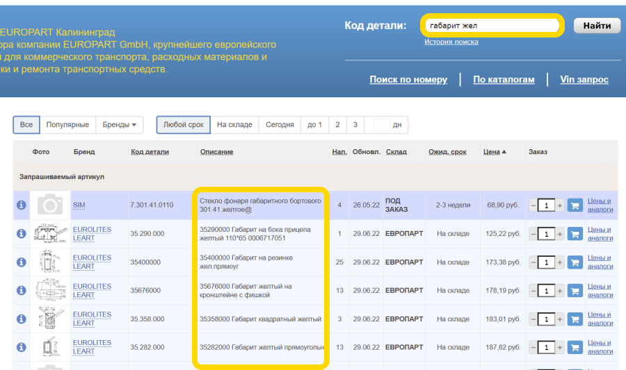
Task: Open 'Цены и аналоги' for 35400000
Action: pyautogui.click(x=600, y=262)
